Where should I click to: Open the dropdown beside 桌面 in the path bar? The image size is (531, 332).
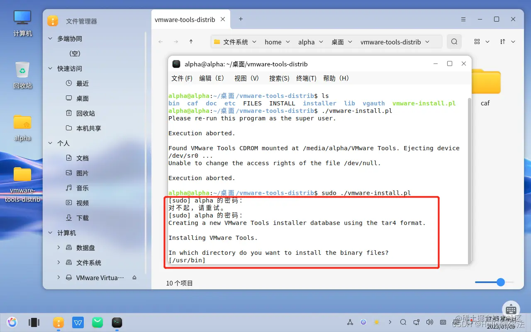(x=350, y=41)
